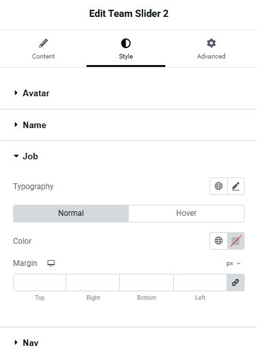Switch to the Advanced tab
This screenshot has height=355, width=257.
coord(211,49)
